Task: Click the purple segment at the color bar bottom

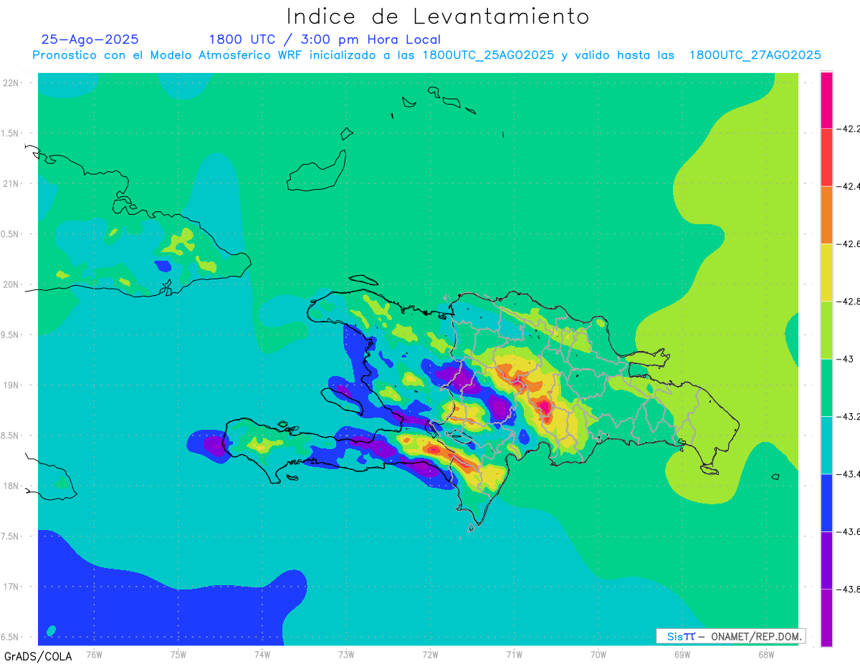Action: pos(826,617)
